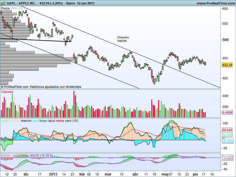Click the "Volumen" panel label

(7, 92)
